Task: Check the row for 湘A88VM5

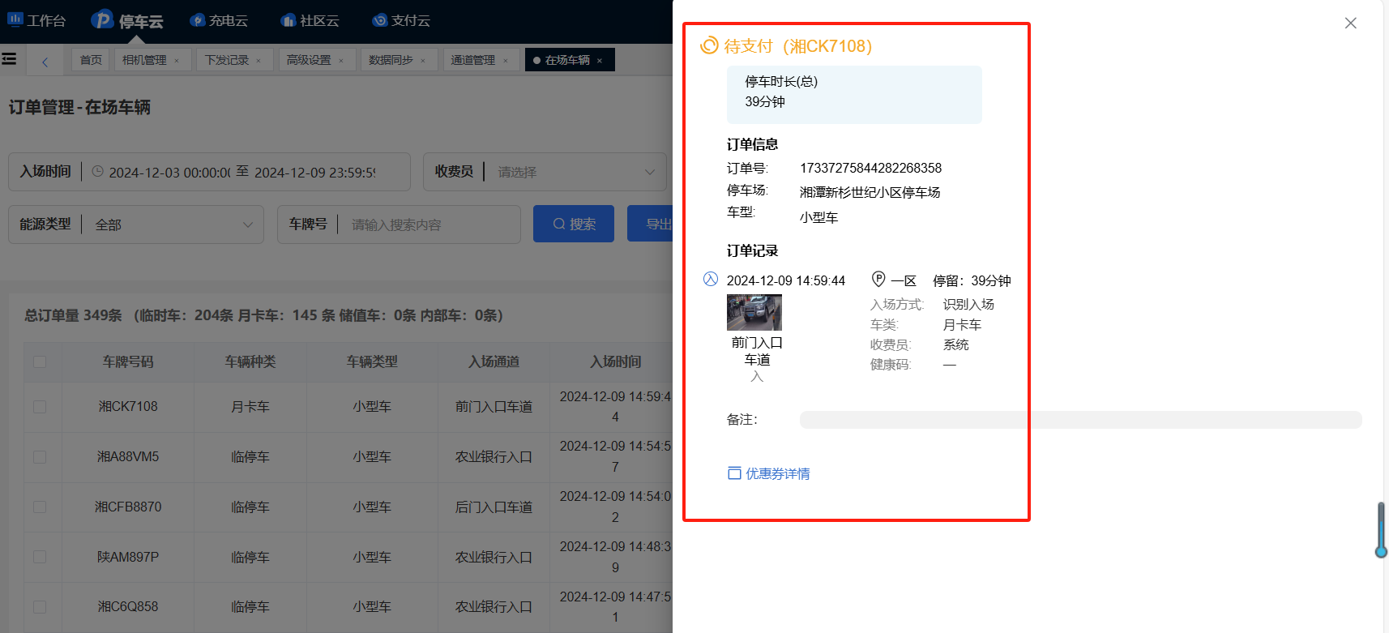Action: coord(40,457)
